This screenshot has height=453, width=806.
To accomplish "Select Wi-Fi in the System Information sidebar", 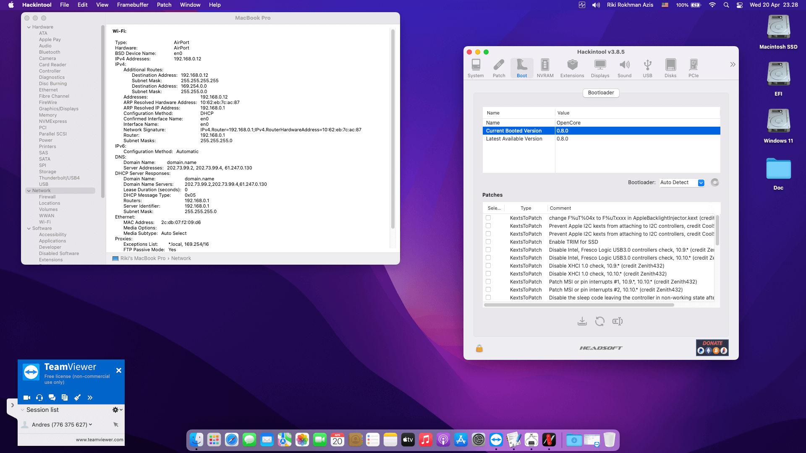I will 45,222.
